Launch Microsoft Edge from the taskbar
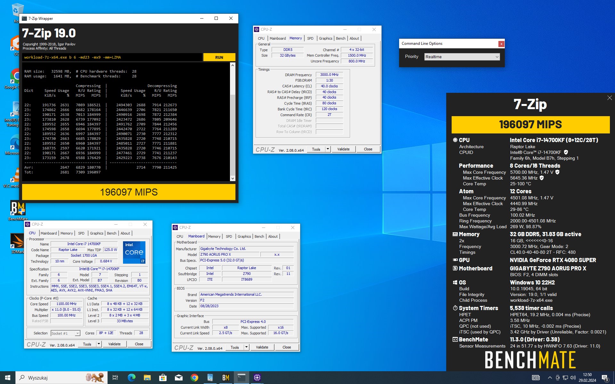Screen dimensions: 615x384 tap(131, 378)
